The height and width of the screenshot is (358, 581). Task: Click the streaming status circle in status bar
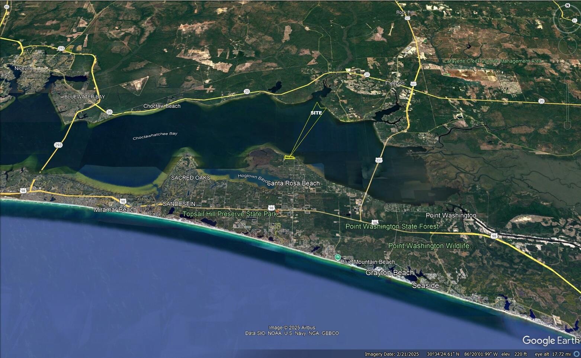pos(577,354)
